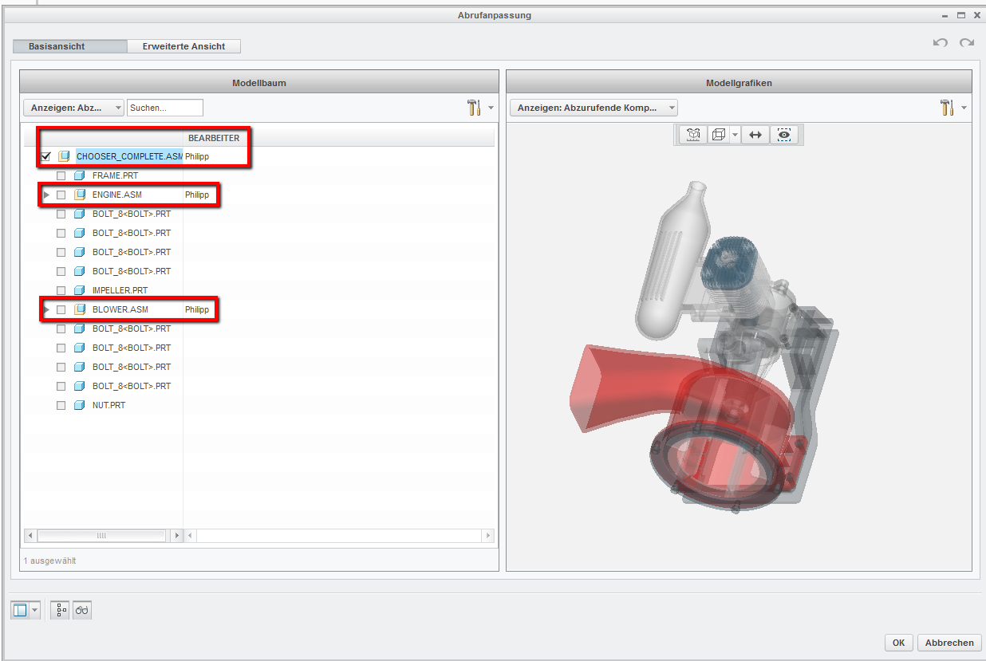Click the refit model view icon

693,135
